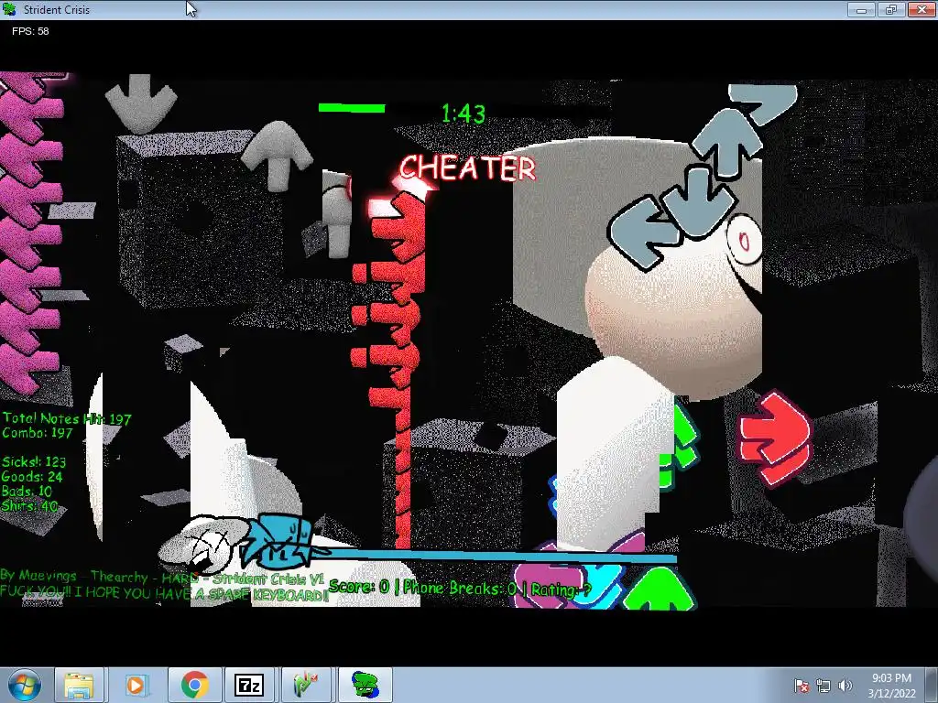This screenshot has height=703, width=938.
Task: Click the green arrow at the bottom of the screen
Action: [x=660, y=589]
